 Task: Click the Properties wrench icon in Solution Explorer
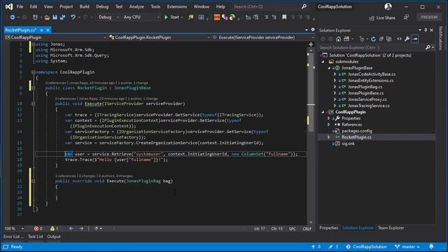[407, 39]
